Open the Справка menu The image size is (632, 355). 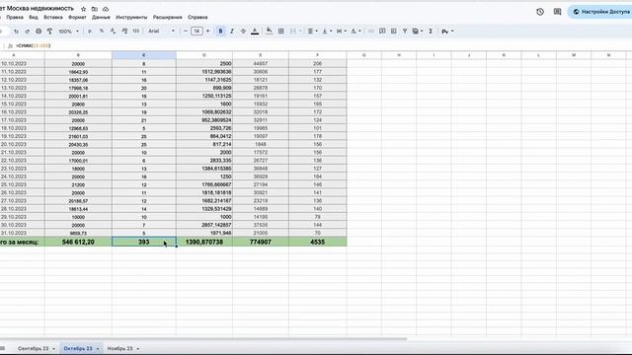[197, 18]
